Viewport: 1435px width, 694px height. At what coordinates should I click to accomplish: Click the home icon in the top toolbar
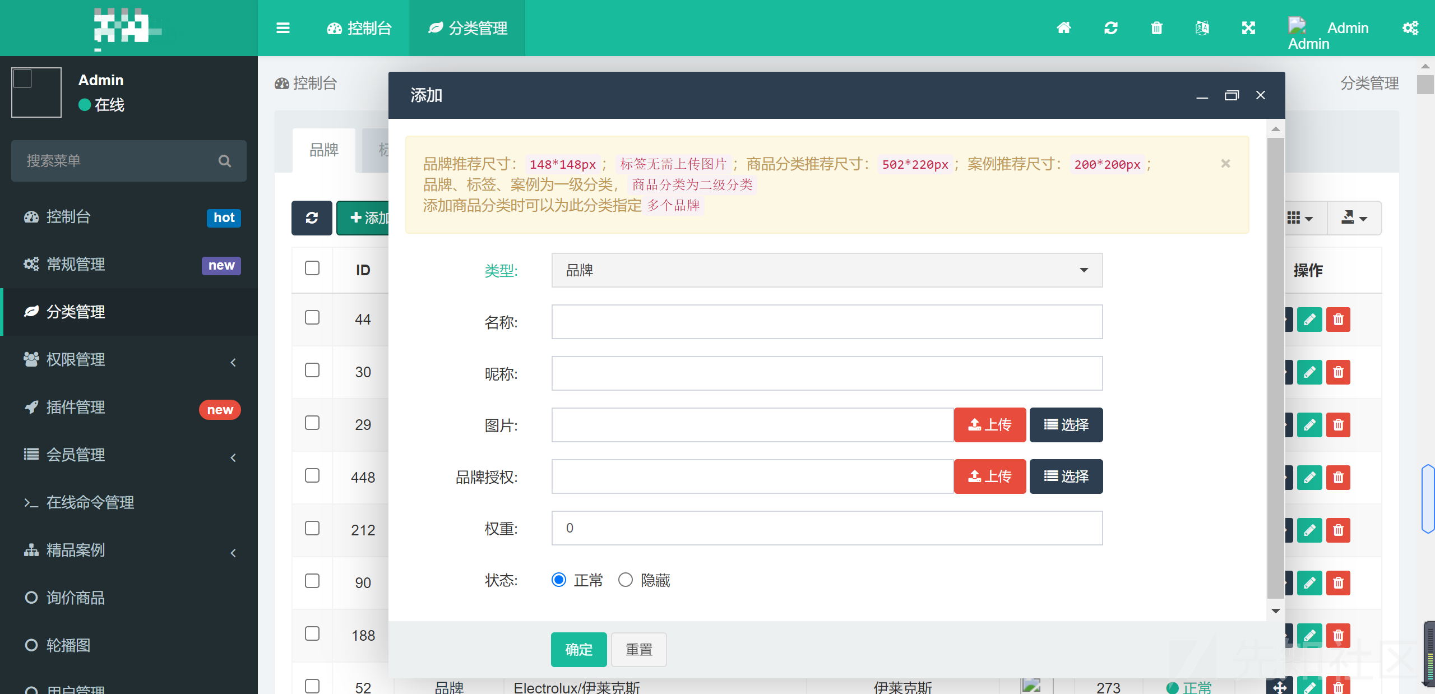pos(1064,27)
